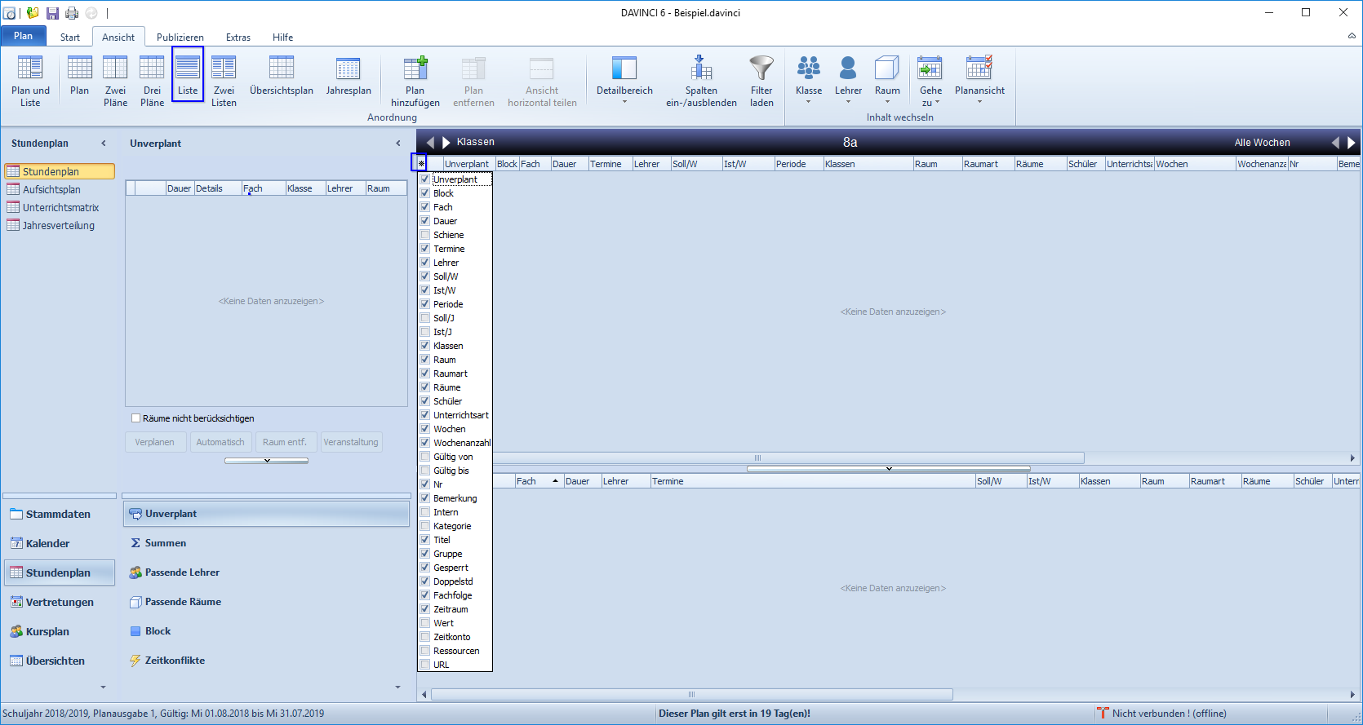This screenshot has height=725, width=1363.
Task: Uncheck the Block column checkbox
Action: point(424,193)
